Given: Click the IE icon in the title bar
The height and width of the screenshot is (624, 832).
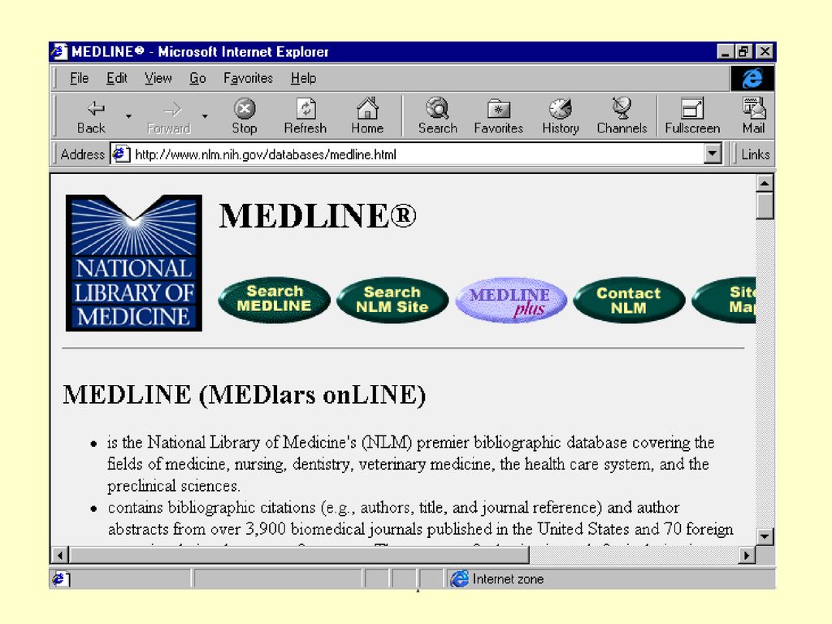Looking at the screenshot, I should coord(58,51).
